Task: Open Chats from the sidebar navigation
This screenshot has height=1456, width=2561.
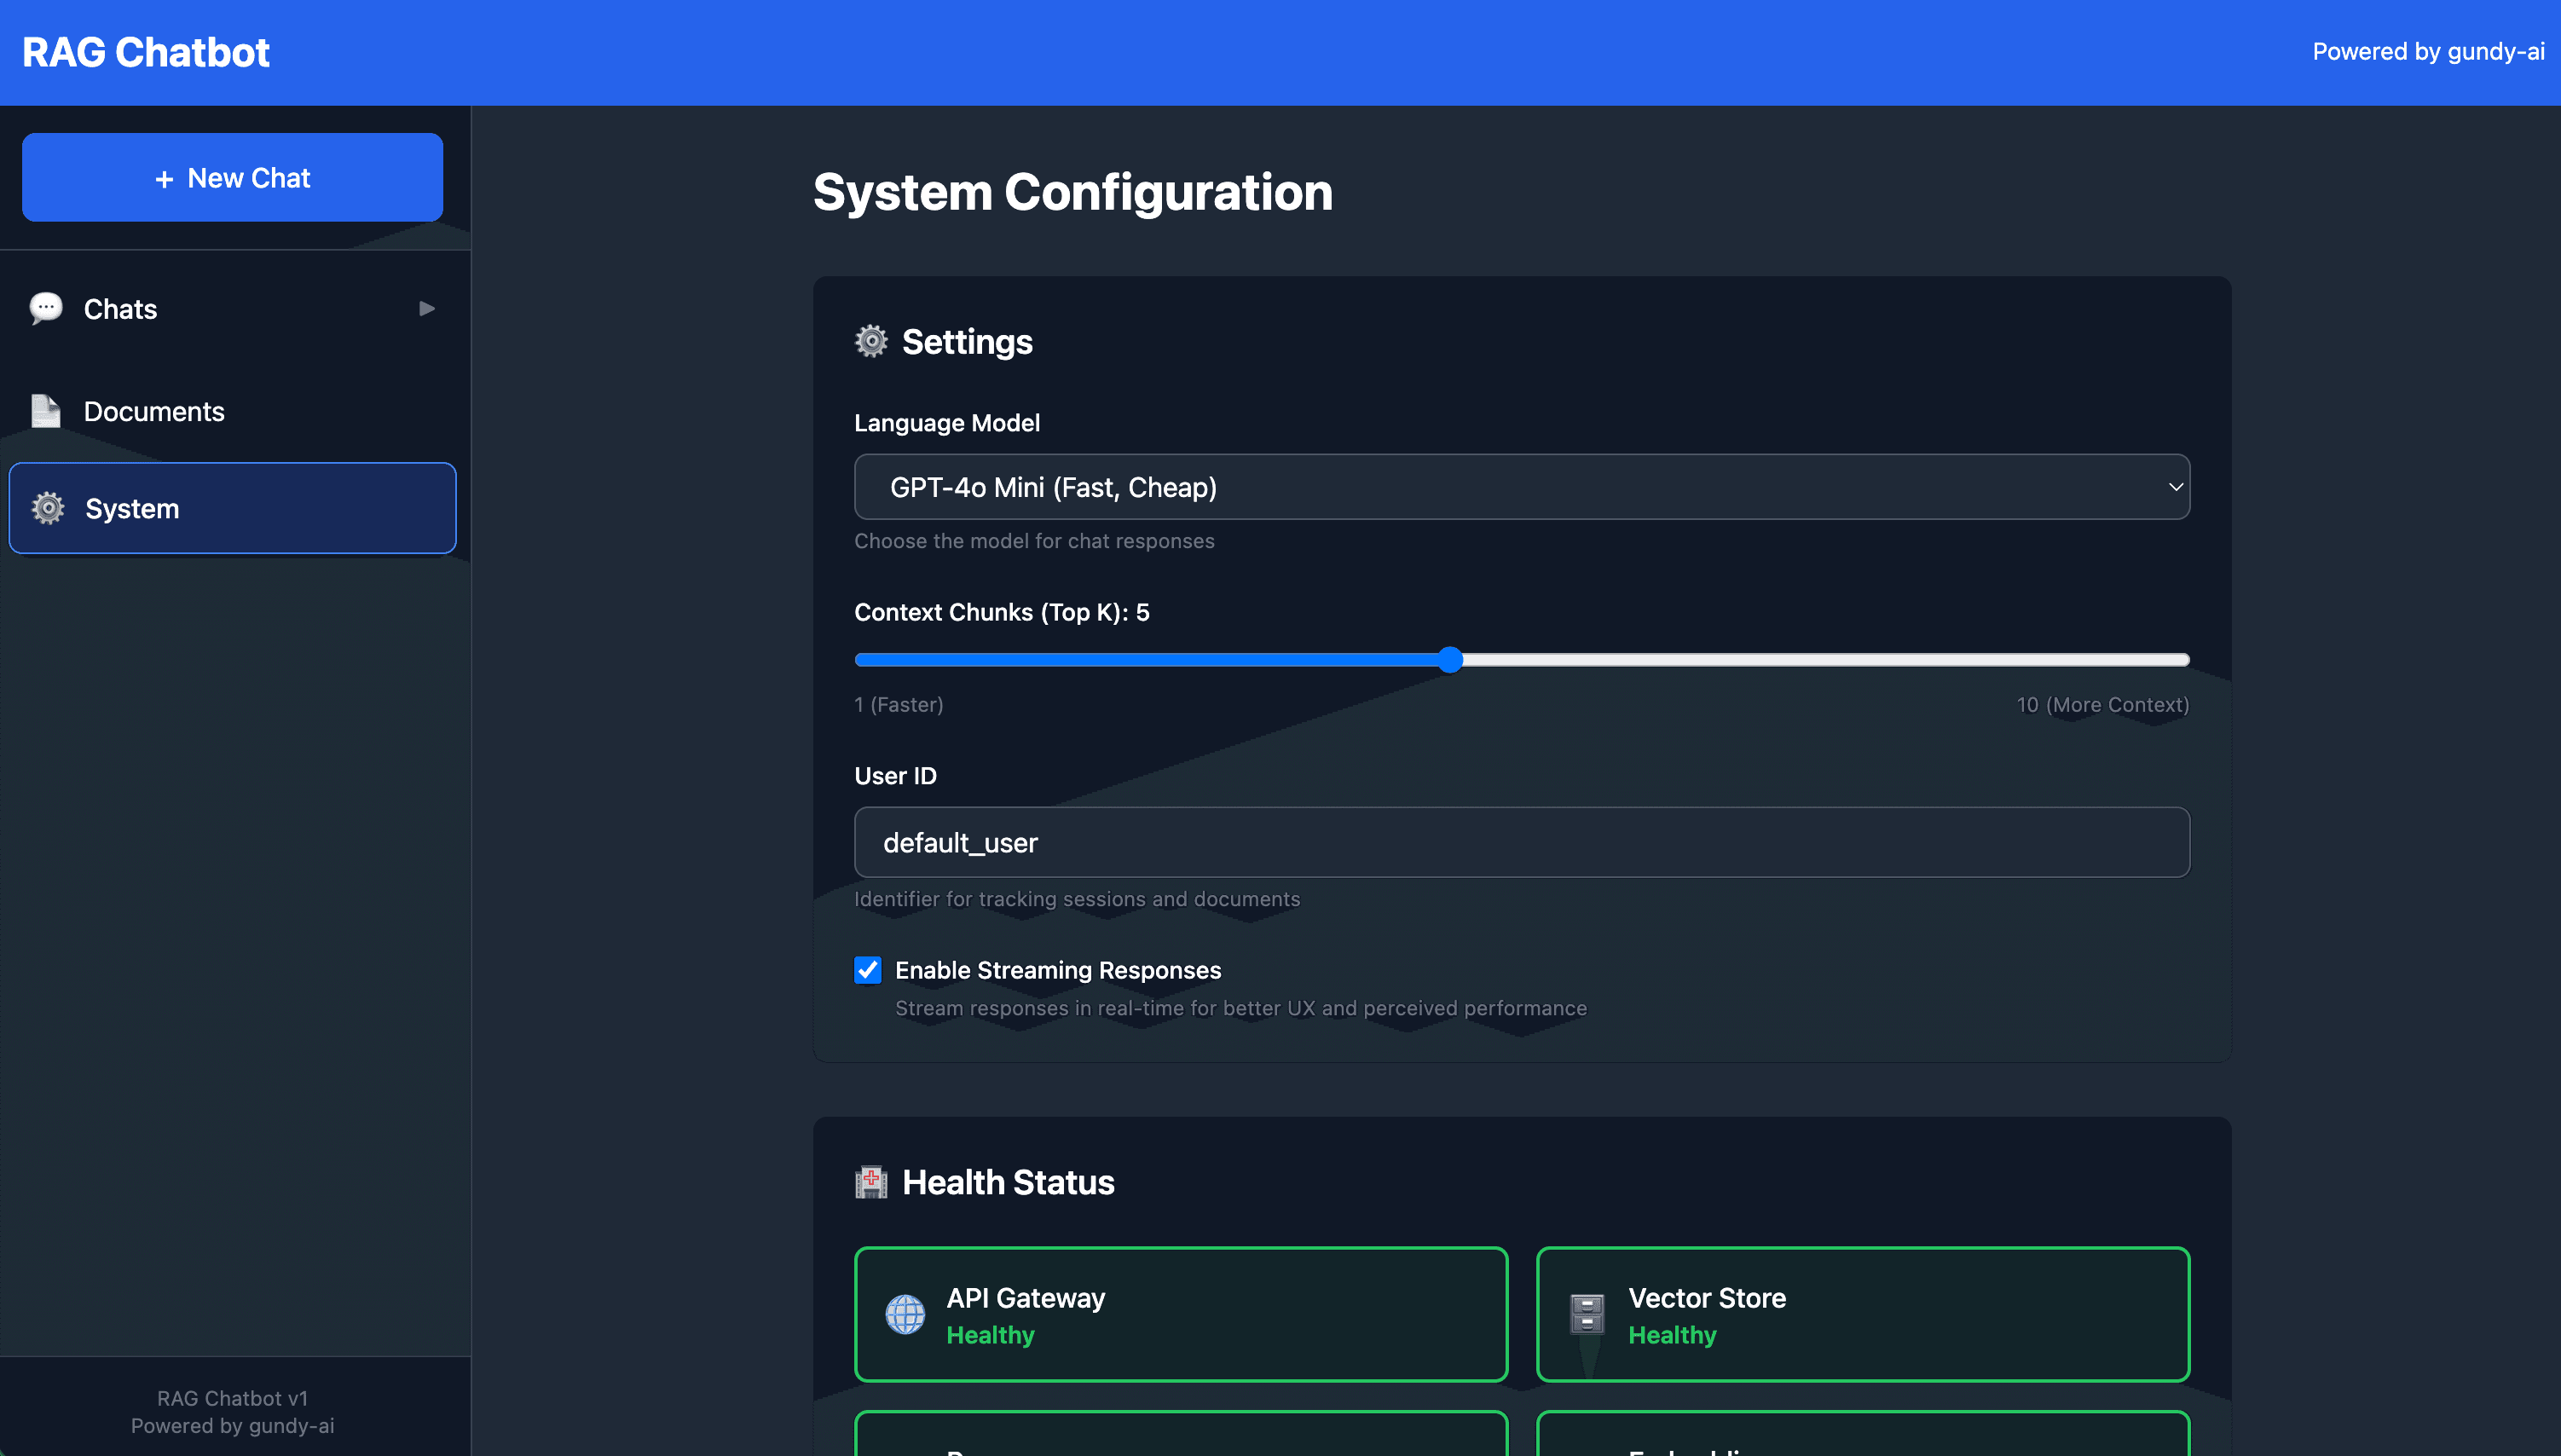Action: 120,308
